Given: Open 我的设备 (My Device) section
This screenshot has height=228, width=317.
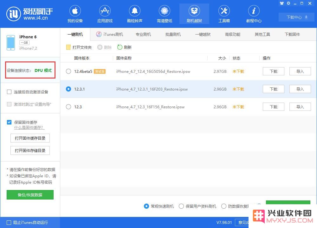Looking at the screenshot, I should coord(75,14).
